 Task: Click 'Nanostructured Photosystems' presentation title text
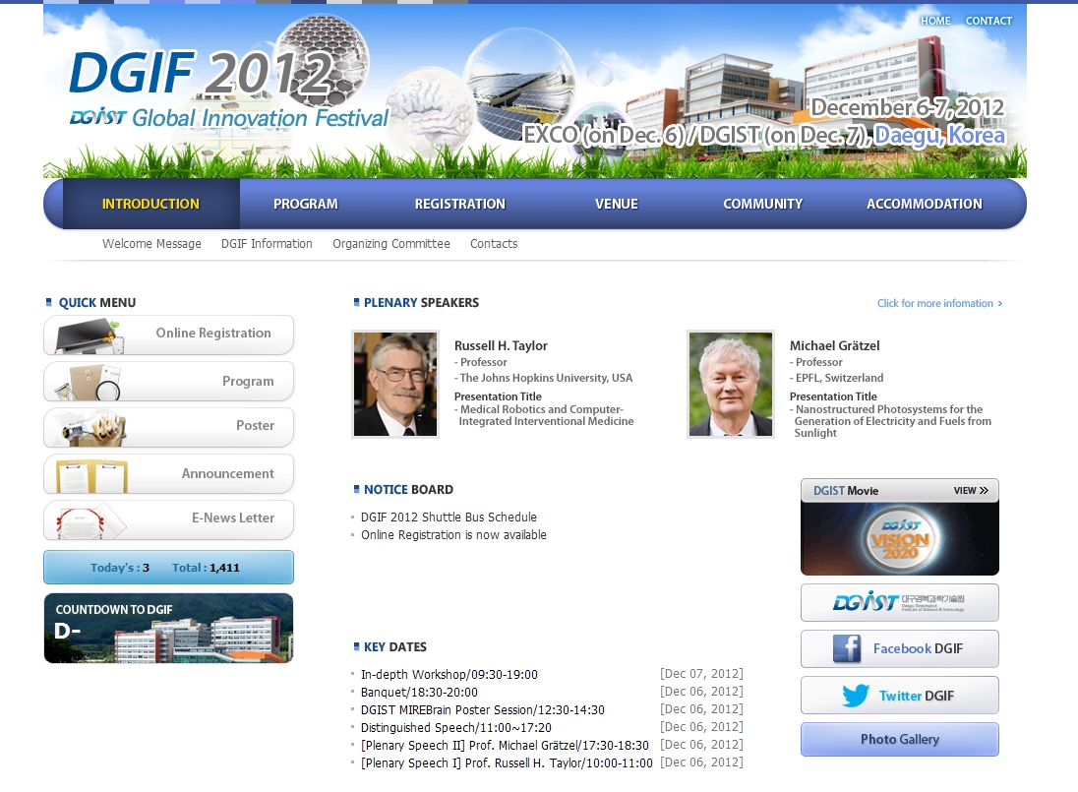pos(890,421)
